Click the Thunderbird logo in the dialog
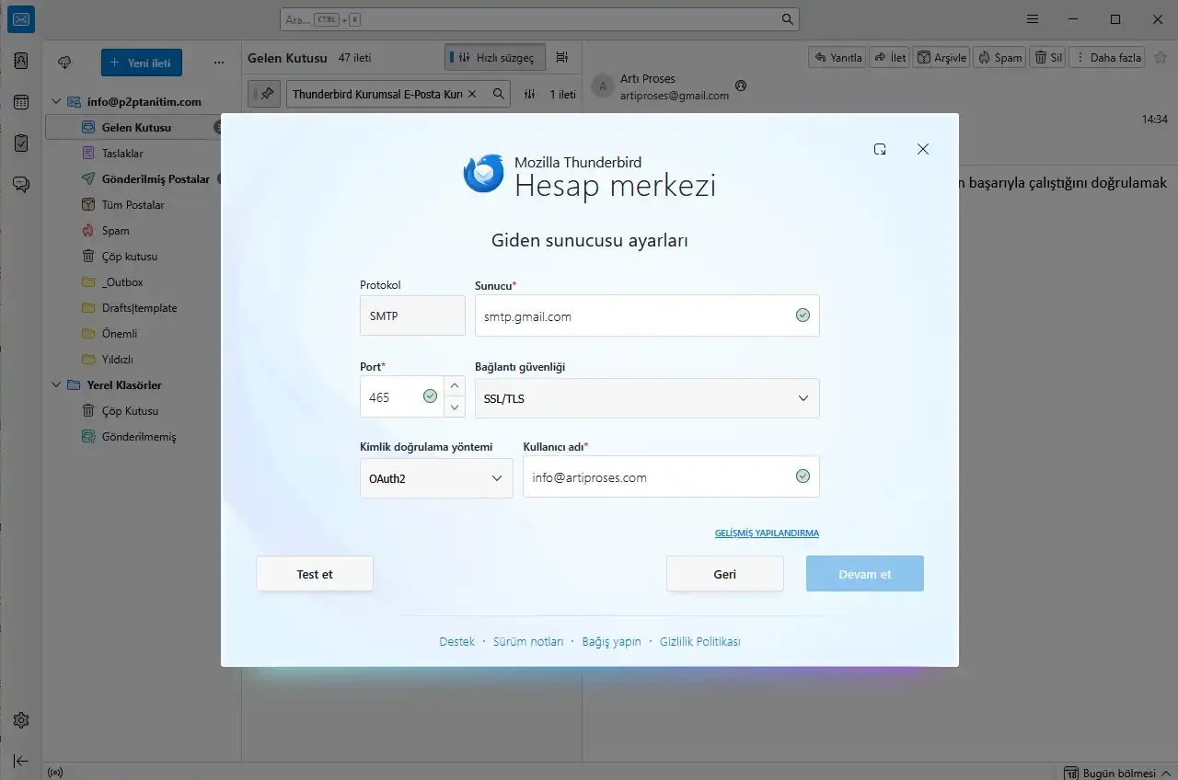Viewport: 1178px width, 780px height. click(x=484, y=174)
